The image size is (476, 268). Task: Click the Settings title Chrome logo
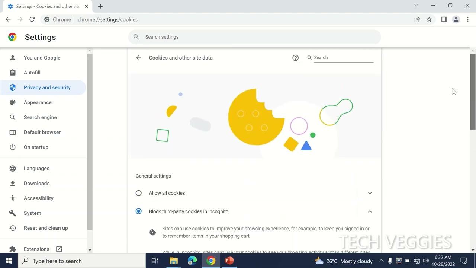tap(12, 37)
